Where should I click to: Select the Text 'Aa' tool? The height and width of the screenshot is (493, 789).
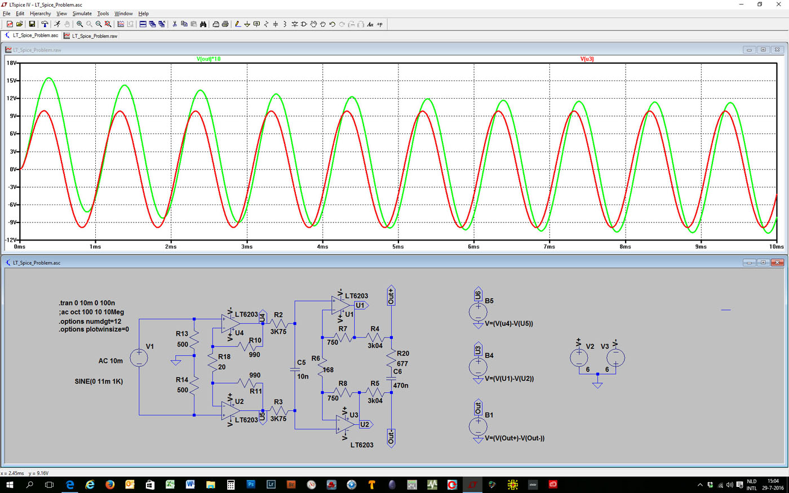click(x=370, y=24)
